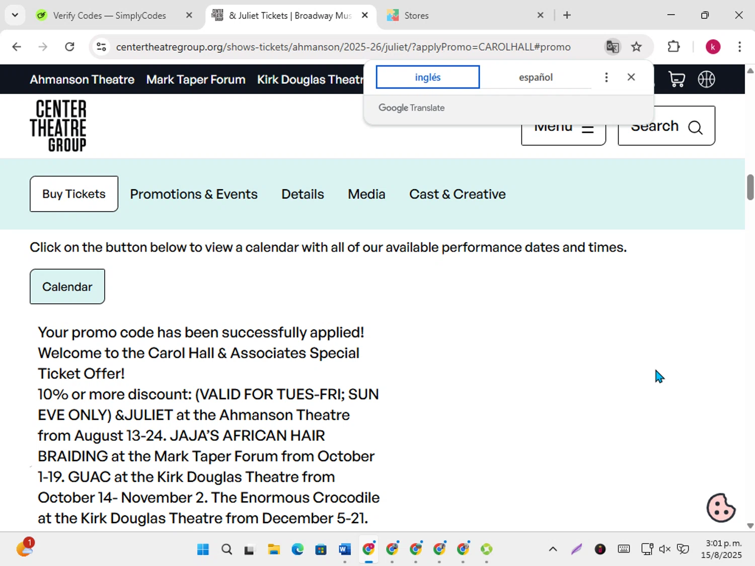
Task: Click the browser forward arrow
Action: (x=43, y=47)
